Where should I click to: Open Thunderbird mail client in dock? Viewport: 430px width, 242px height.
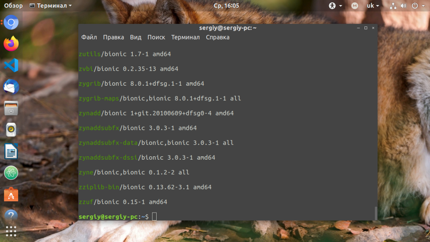pyautogui.click(x=11, y=87)
